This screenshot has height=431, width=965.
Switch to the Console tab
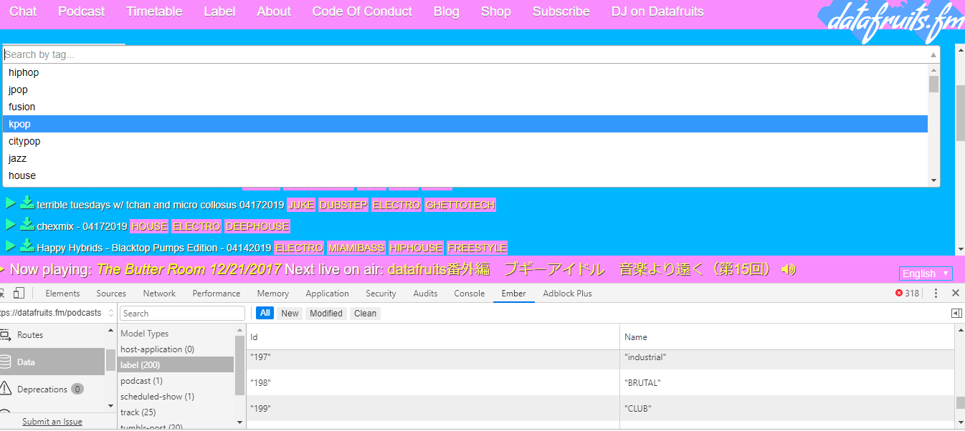[x=469, y=293]
